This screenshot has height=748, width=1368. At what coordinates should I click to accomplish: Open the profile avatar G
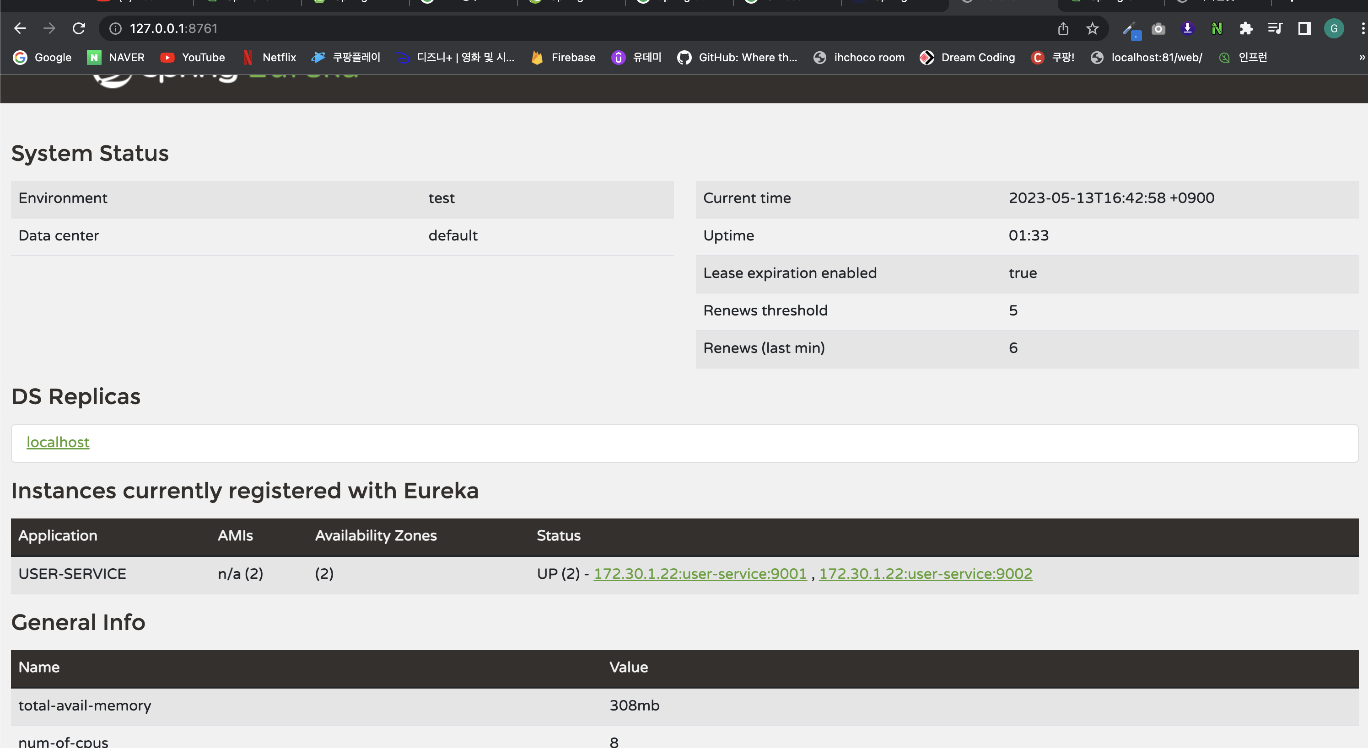pos(1334,28)
